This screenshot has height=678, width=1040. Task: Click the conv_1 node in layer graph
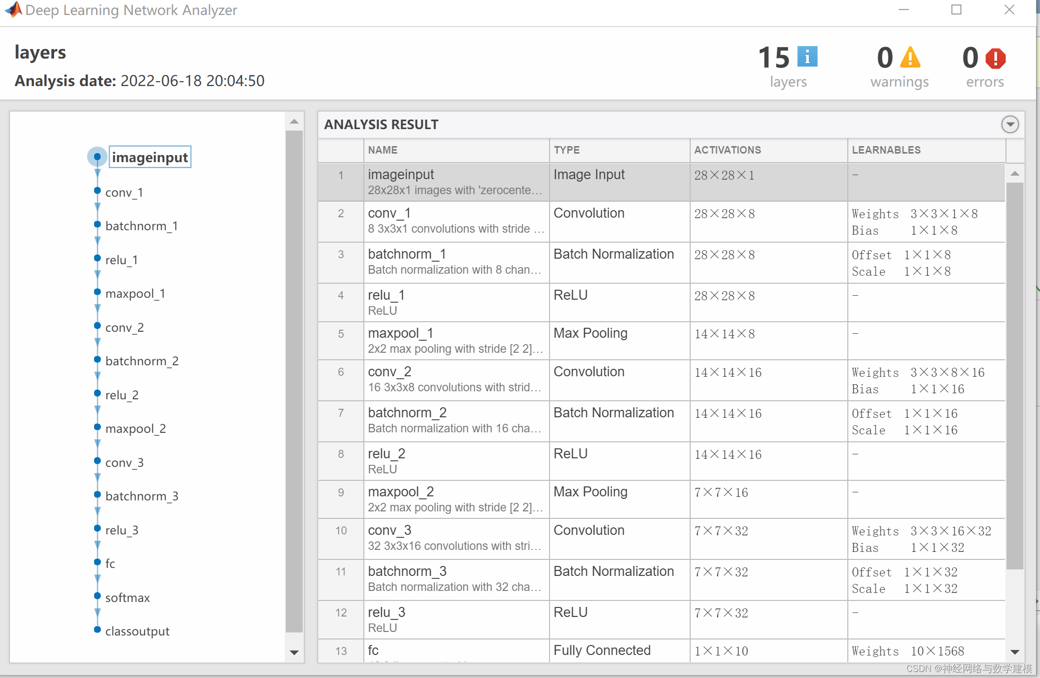(124, 192)
